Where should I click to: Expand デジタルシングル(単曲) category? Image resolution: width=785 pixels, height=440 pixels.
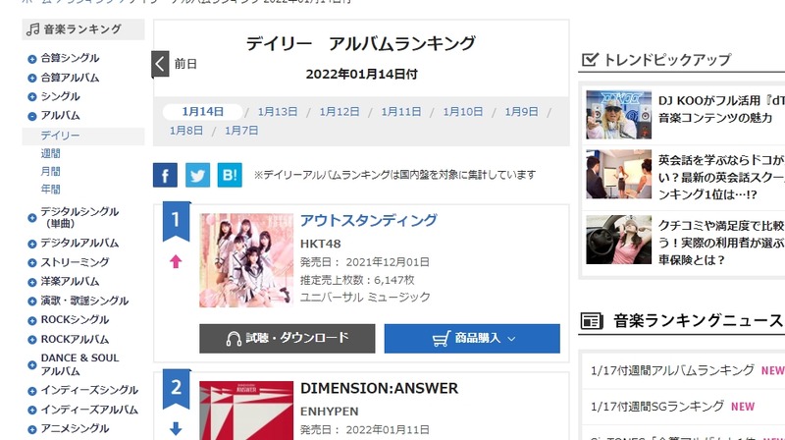pyautogui.click(x=32, y=218)
